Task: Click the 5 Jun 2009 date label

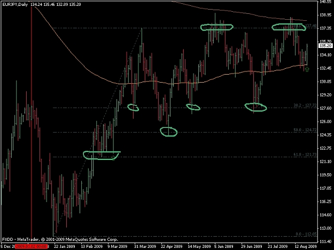Action: (224, 246)
